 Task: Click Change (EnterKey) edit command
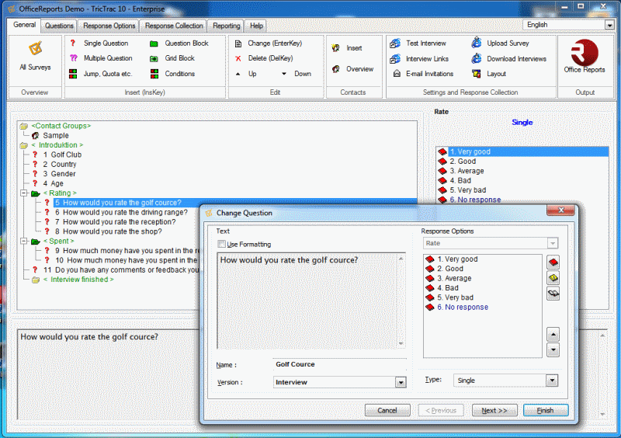coord(268,43)
